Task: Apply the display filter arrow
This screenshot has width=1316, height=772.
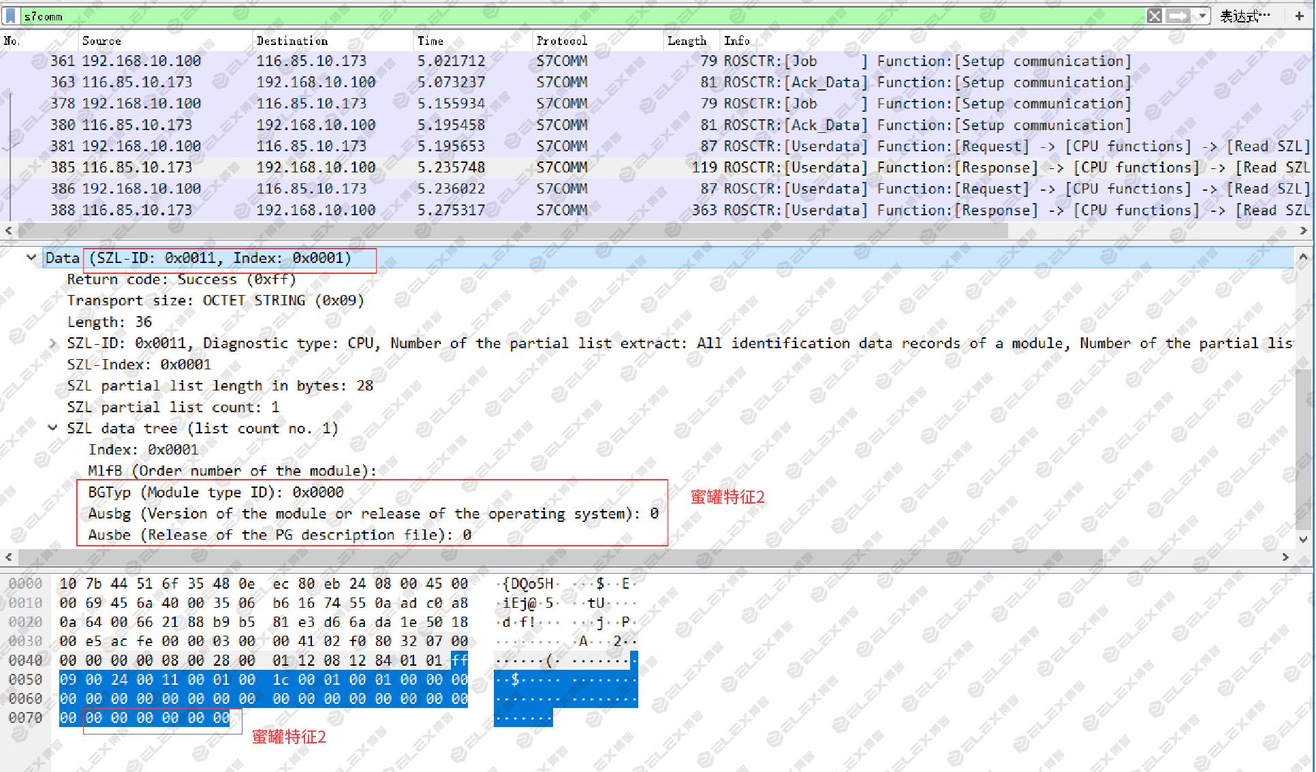Action: (1178, 16)
